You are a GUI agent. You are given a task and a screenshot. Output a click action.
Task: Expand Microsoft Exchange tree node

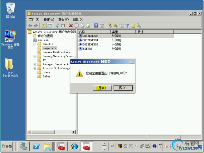tap(35, 68)
